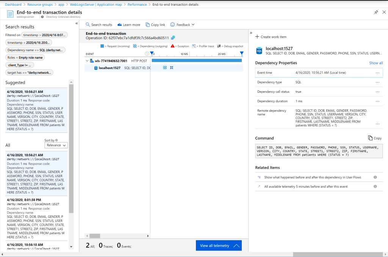Image resolution: width=388 pixels, height=257 pixels.
Task: Open the ellipsis menu next to Event time
Action: (x=377, y=72)
